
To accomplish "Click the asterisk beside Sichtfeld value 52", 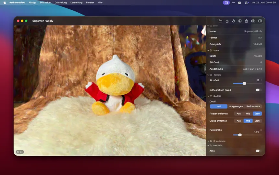I will 261,80.
